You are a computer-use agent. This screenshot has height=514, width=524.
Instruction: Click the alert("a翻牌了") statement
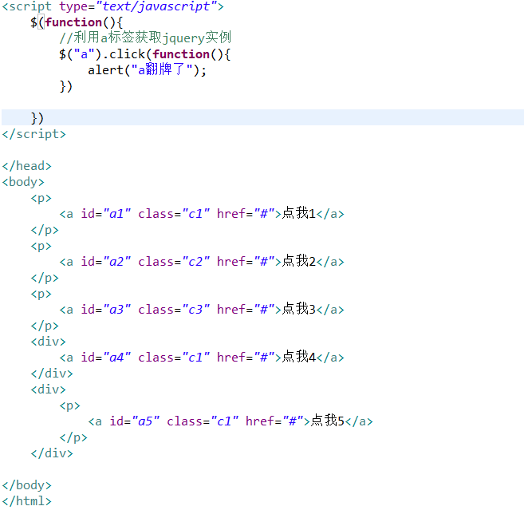147,70
